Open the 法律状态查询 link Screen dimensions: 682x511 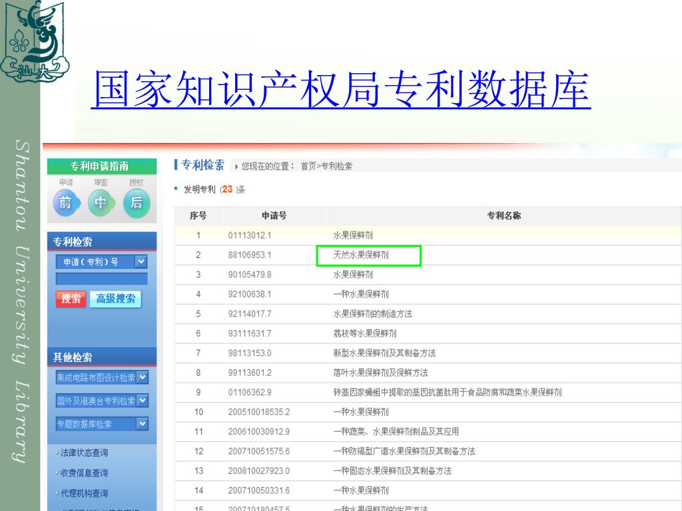pos(84,452)
